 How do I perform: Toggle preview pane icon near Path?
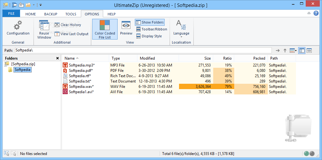[x=309, y=51]
